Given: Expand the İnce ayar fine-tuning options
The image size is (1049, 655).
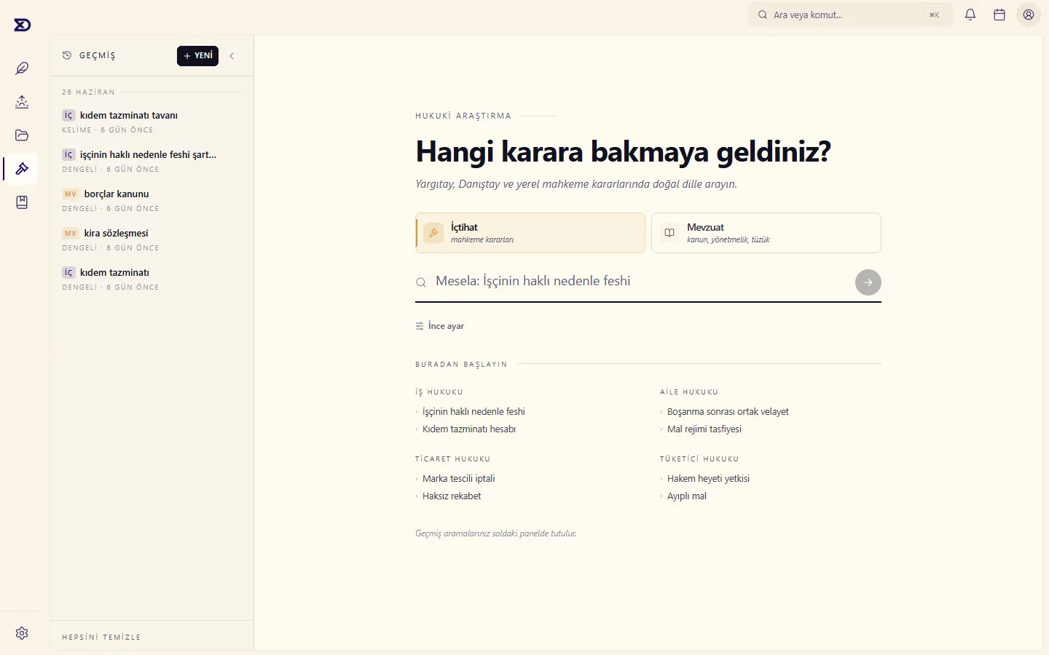Looking at the screenshot, I should [x=440, y=326].
